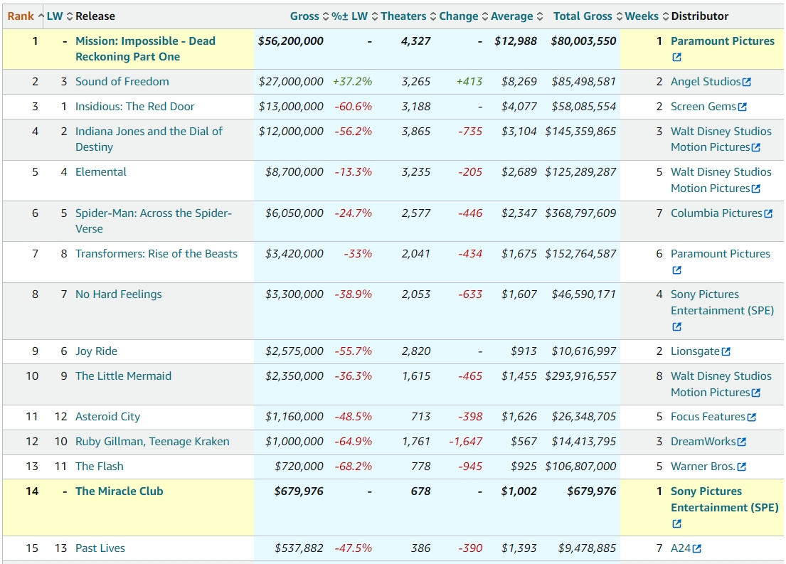Open external link icon beside Warner Bros.

tap(742, 467)
